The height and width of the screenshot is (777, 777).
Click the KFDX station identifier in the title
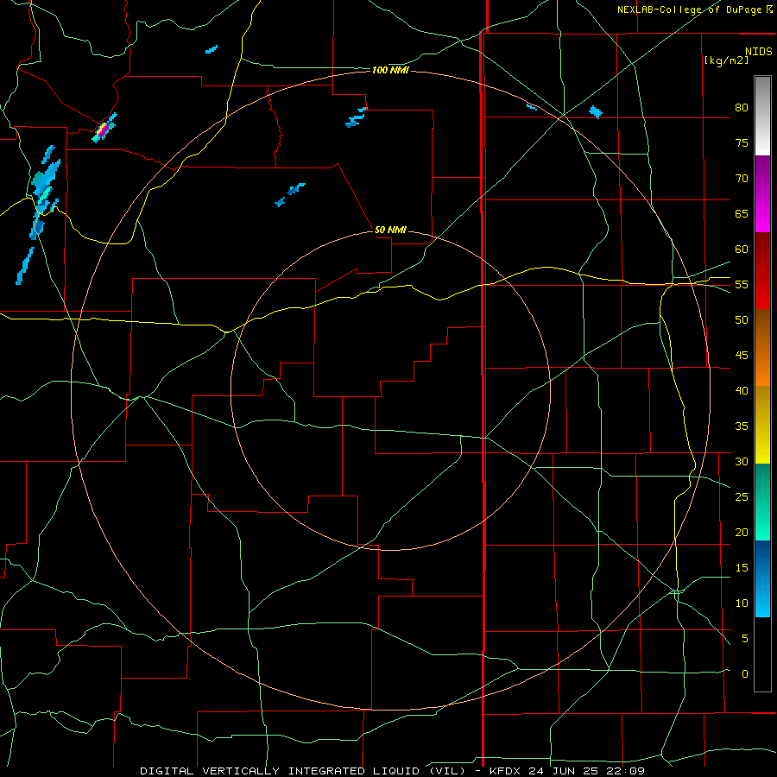click(x=505, y=771)
